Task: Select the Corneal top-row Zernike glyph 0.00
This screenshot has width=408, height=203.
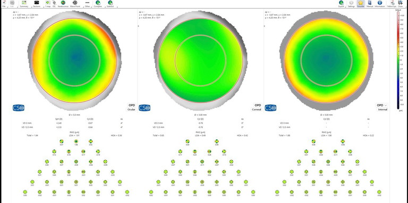Action: tap(188, 142)
